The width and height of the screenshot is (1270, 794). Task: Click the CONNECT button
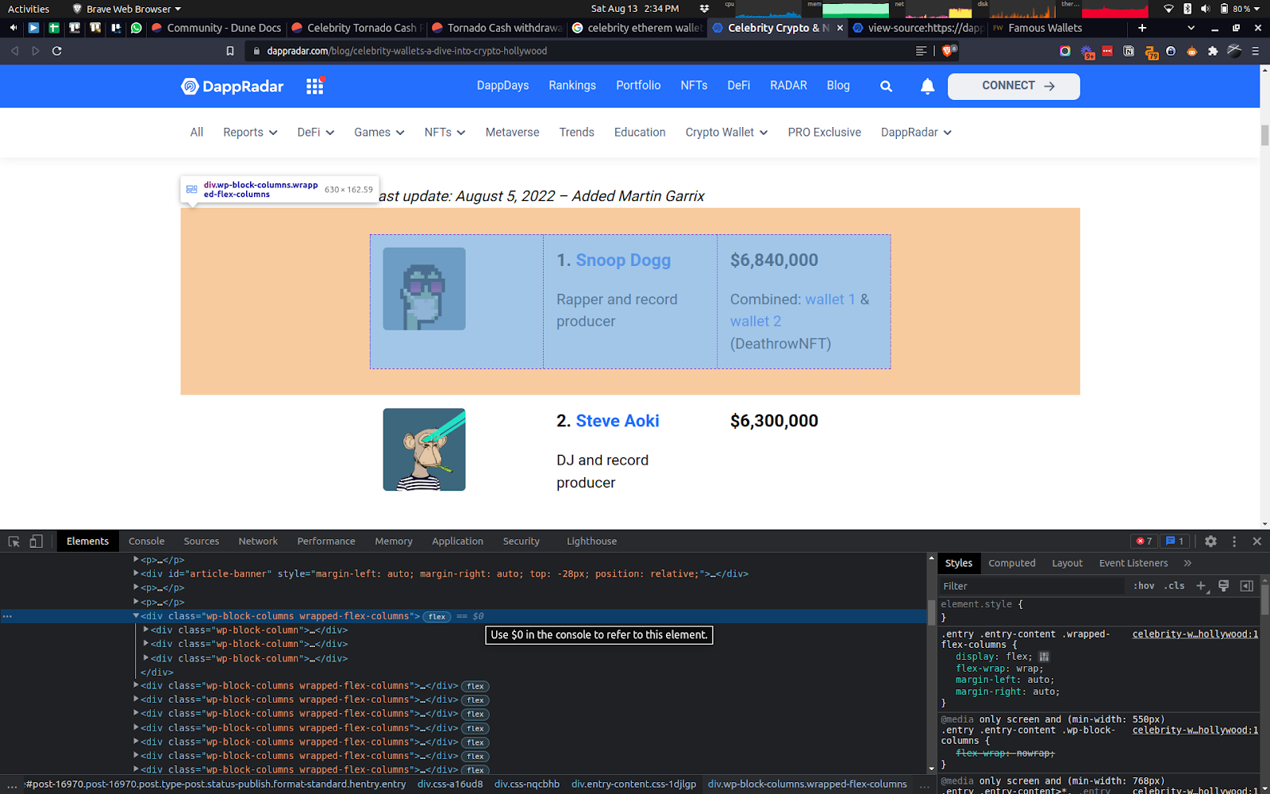(x=1014, y=87)
